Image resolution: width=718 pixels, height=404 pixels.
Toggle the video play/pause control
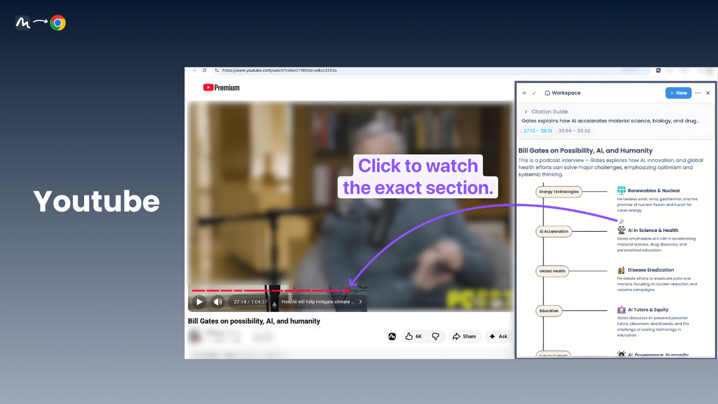(199, 301)
